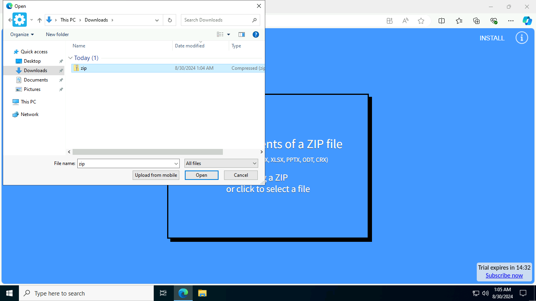Viewport: 536px width, 301px height.
Task: Click New folder in the dialog toolbar
Action: [x=57, y=34]
